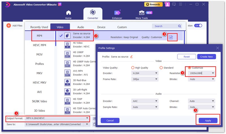Switch to the Audio format tab

click(81, 27)
